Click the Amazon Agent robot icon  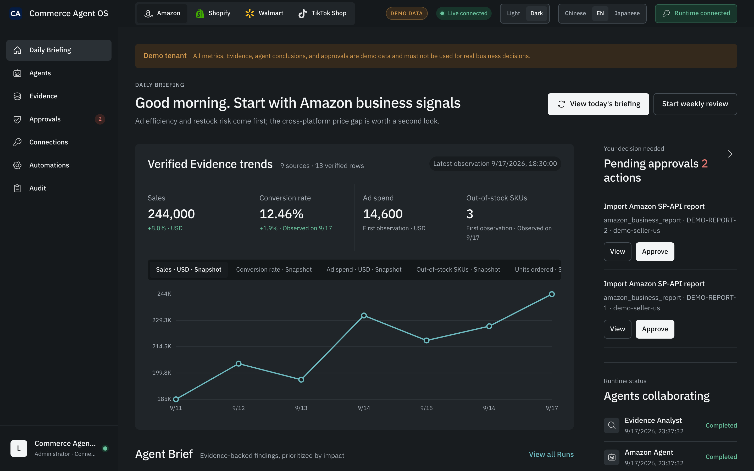pos(612,457)
